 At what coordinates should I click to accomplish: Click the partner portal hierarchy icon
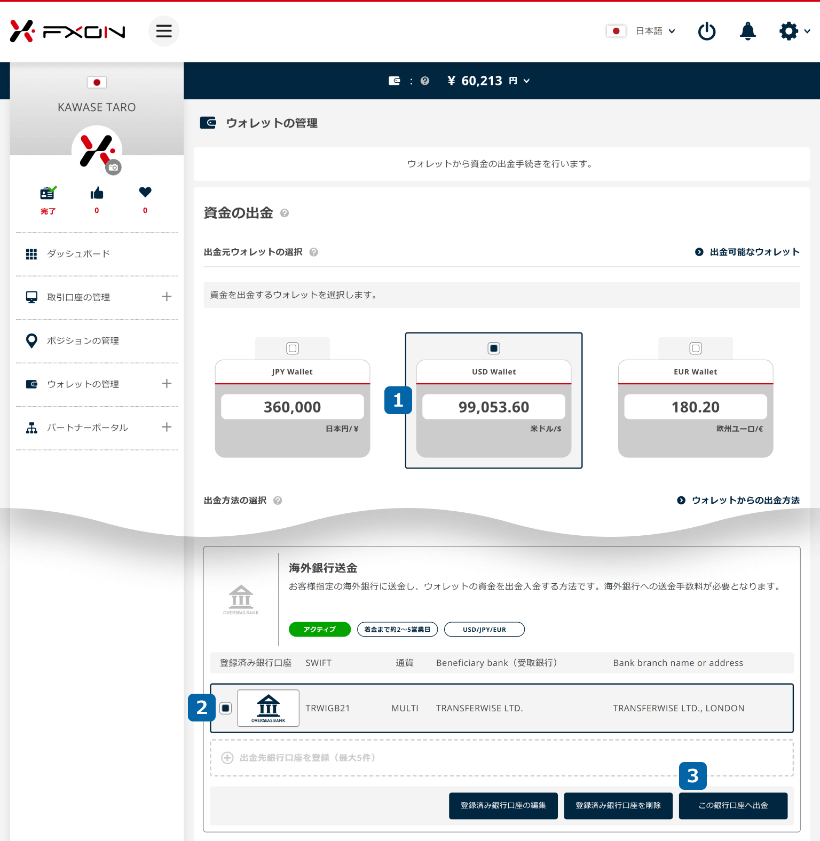pos(31,427)
